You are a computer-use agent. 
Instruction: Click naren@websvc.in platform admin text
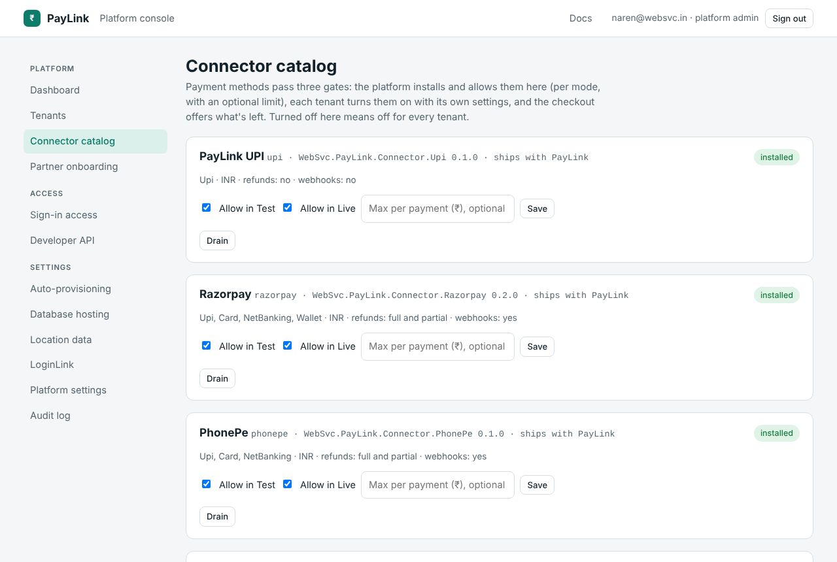click(x=685, y=18)
